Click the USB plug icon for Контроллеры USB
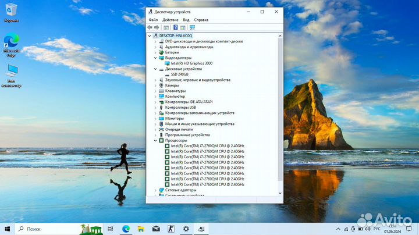 coord(161,108)
